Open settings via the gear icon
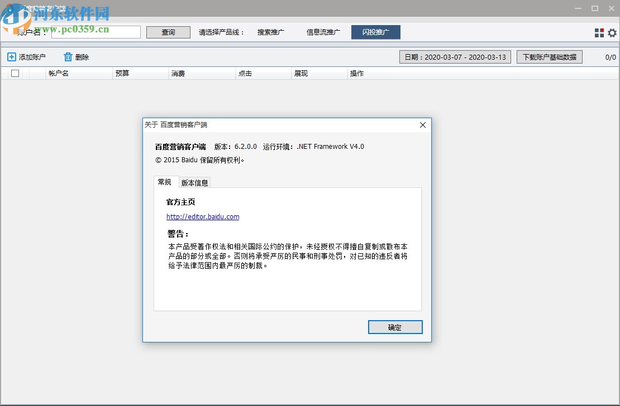 click(612, 32)
